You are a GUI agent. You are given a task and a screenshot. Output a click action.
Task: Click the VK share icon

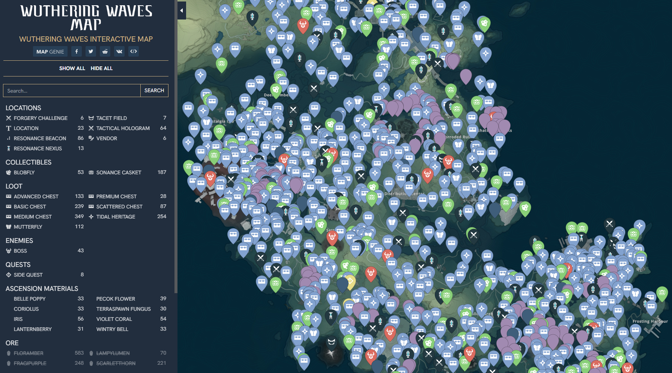point(119,51)
